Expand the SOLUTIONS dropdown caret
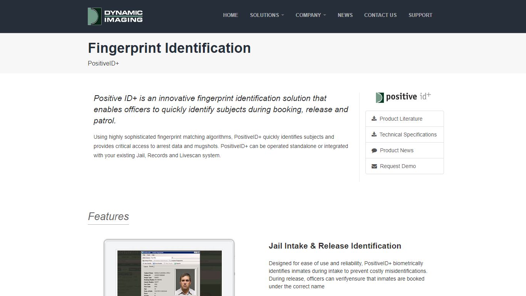This screenshot has height=296, width=526. [x=283, y=15]
